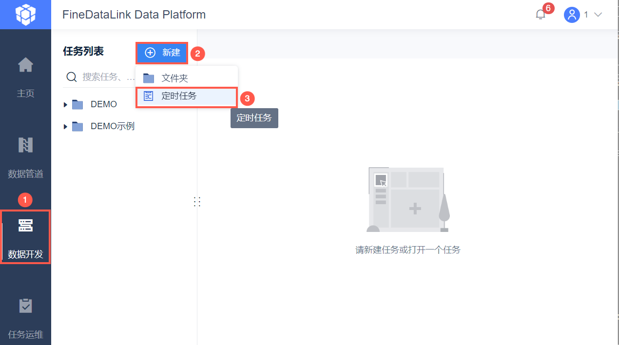Expand the DEMO示例 folder arrow

66,127
